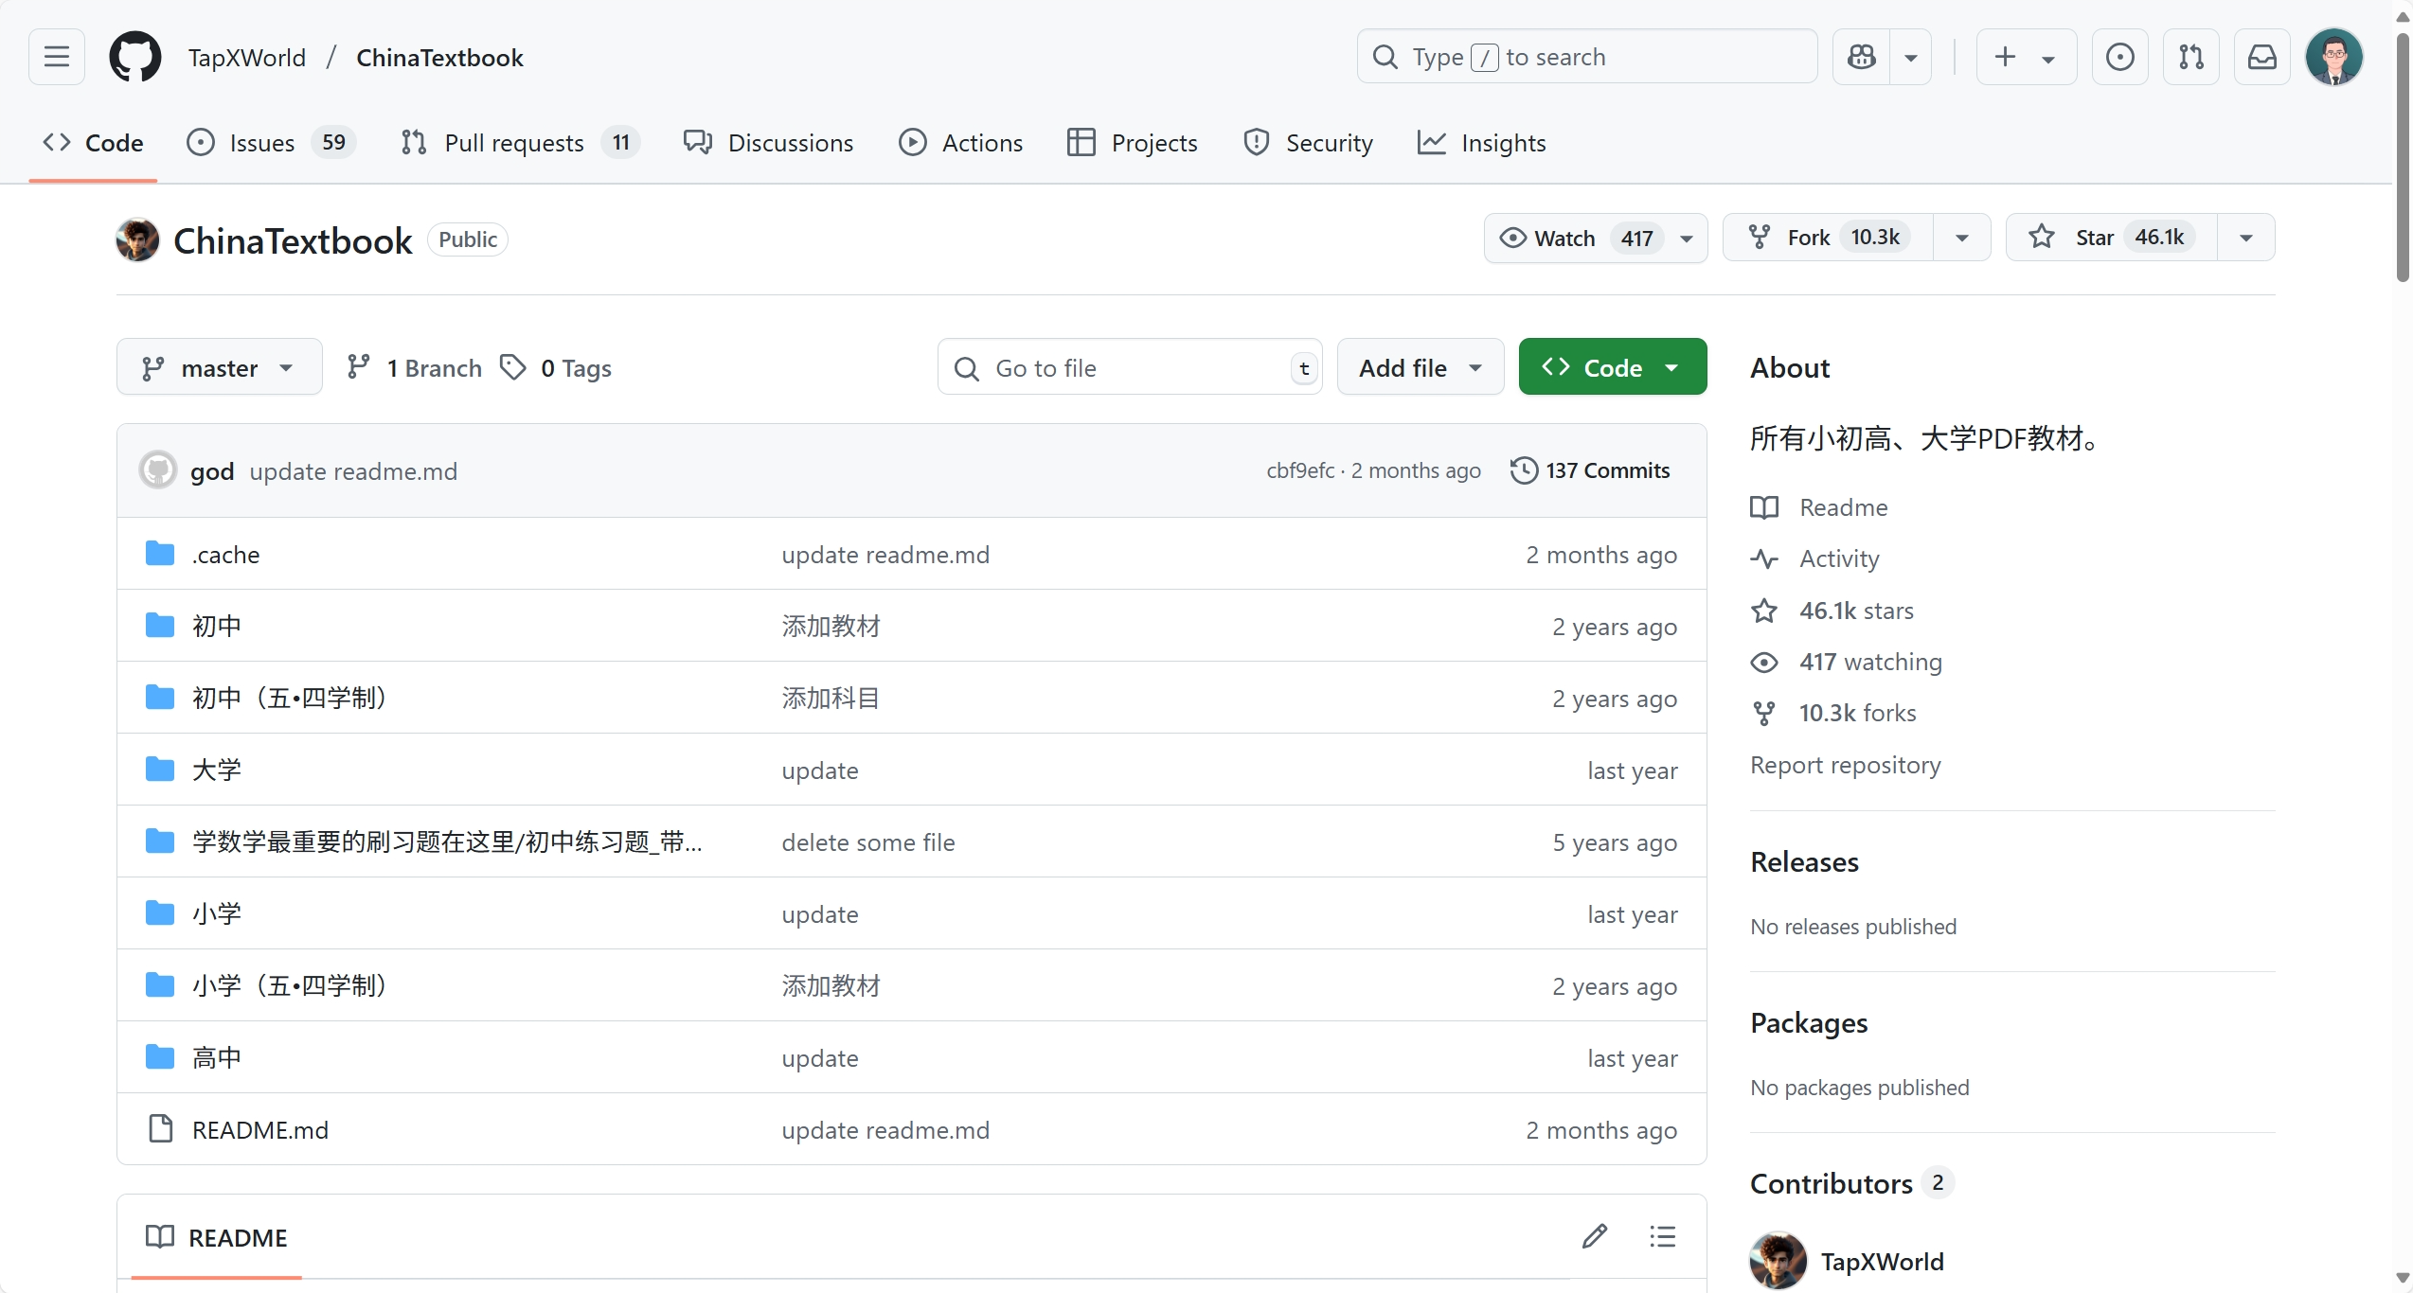Go to GitHub homepage via Octocat logo

click(x=135, y=57)
